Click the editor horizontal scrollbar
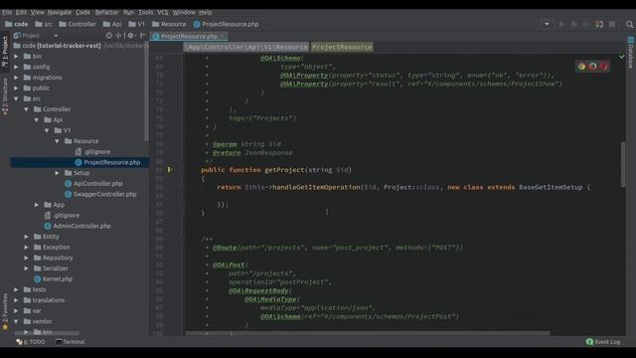 (368, 333)
